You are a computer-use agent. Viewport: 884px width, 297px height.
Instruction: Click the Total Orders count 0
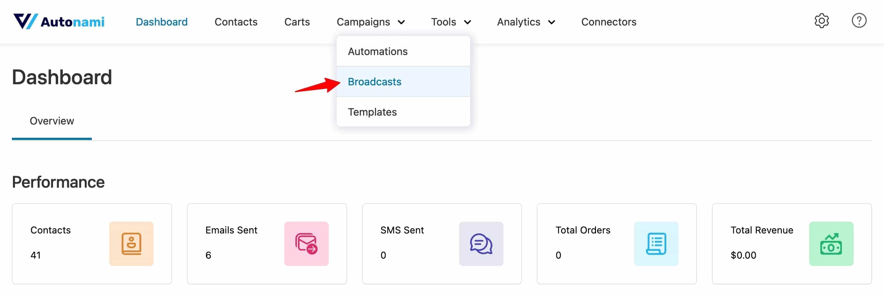(x=559, y=255)
